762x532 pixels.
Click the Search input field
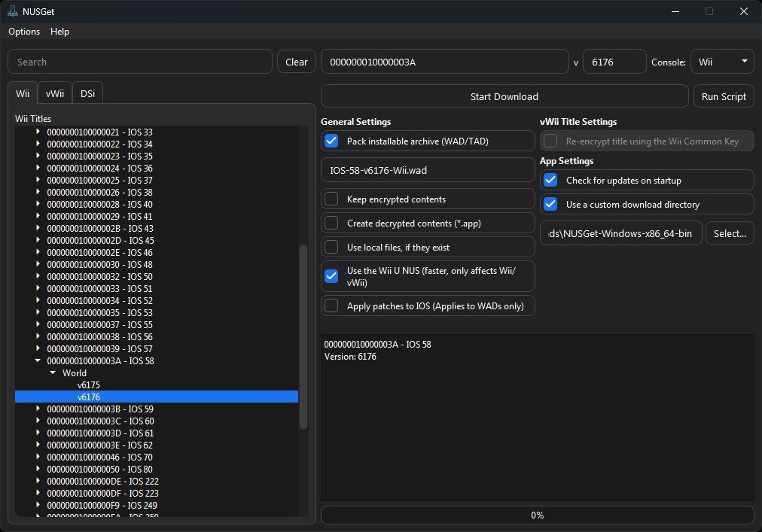[x=139, y=62]
